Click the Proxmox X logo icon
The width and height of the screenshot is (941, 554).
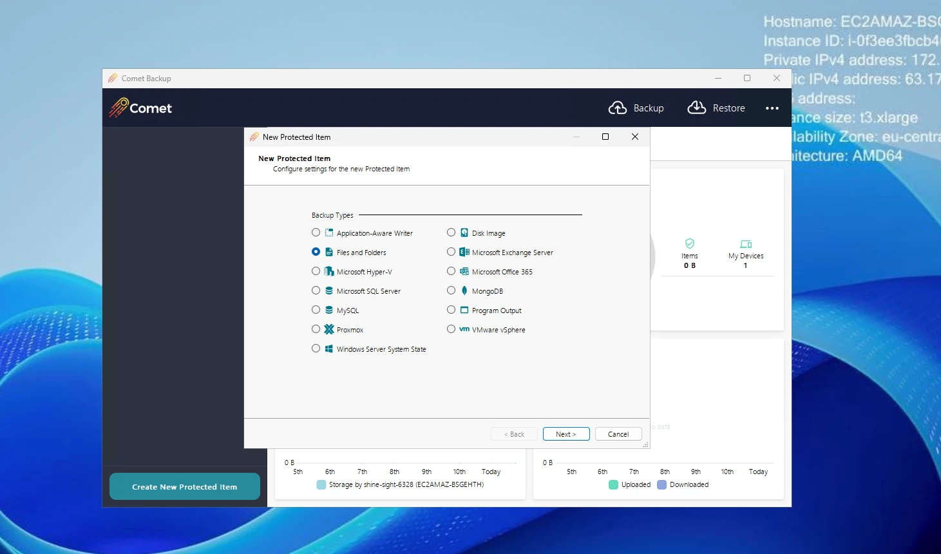[x=329, y=329]
